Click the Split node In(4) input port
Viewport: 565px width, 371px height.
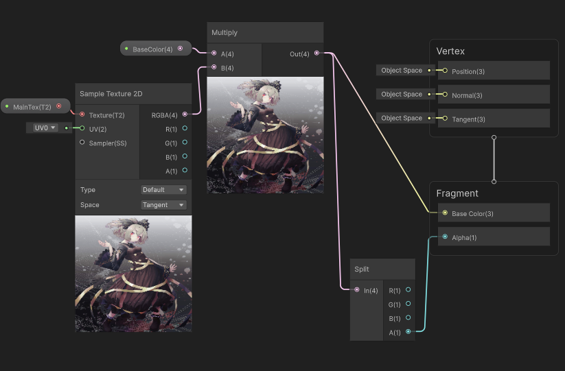(357, 289)
